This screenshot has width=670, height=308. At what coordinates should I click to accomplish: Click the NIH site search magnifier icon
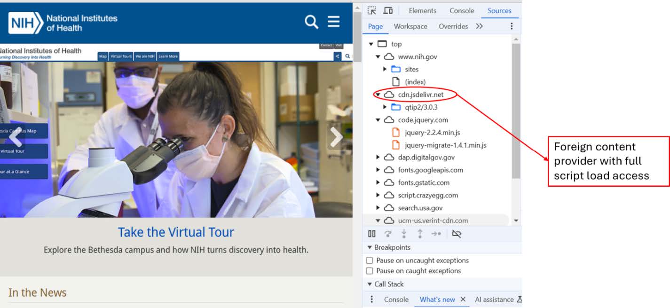click(311, 22)
